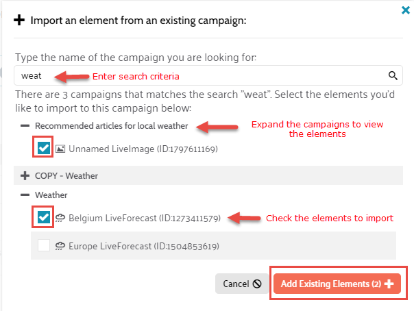Click the Cancel button
The height and width of the screenshot is (311, 414).
point(240,284)
